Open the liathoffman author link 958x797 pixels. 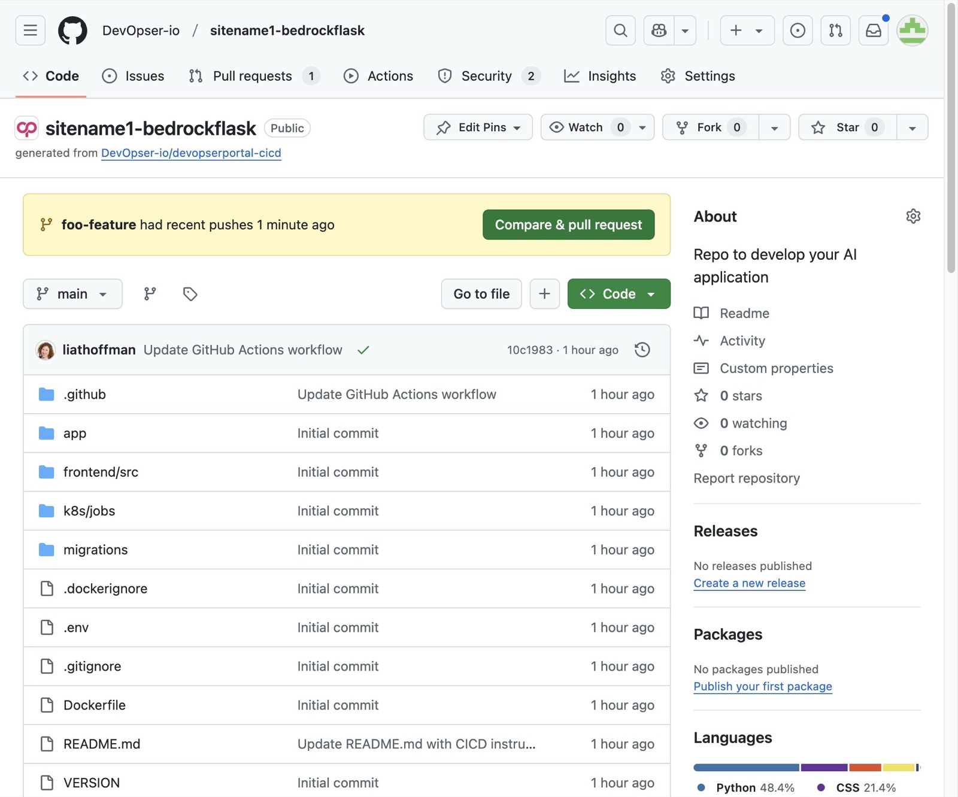pos(99,350)
